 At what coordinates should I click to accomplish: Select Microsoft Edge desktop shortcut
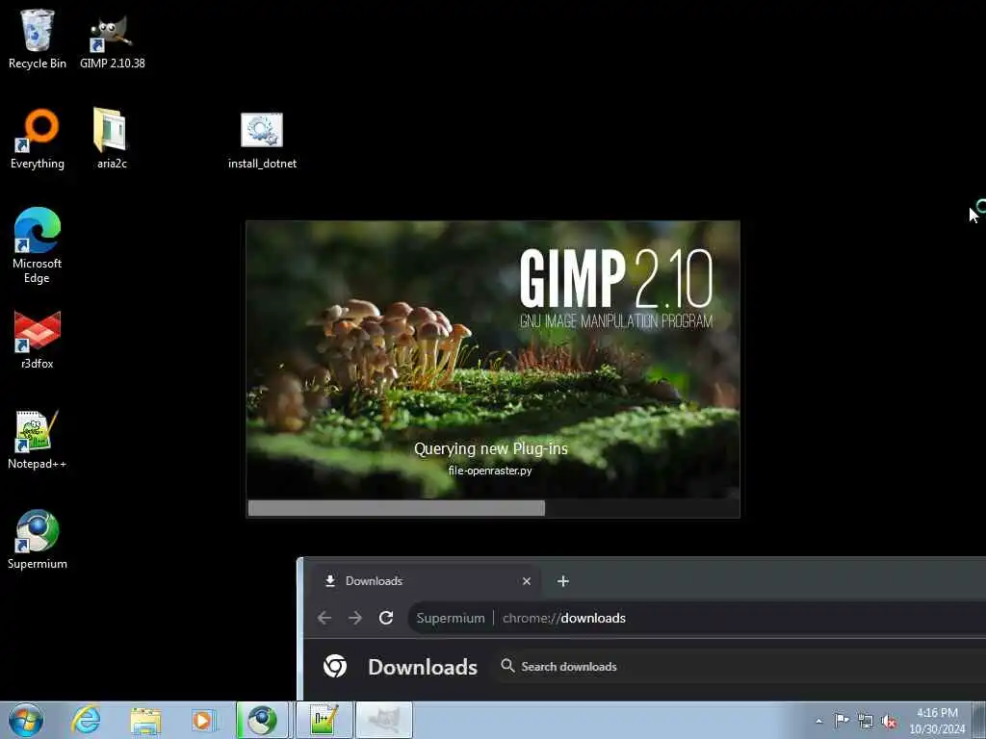(x=38, y=245)
